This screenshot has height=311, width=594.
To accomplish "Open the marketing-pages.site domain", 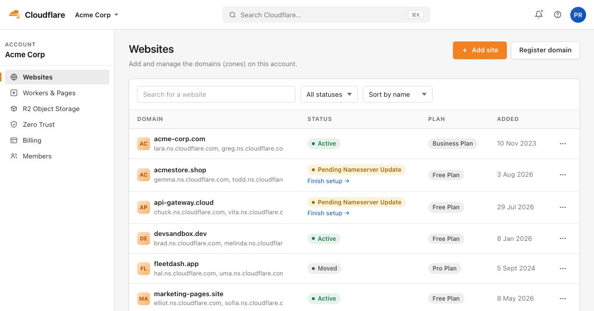I will (189, 294).
